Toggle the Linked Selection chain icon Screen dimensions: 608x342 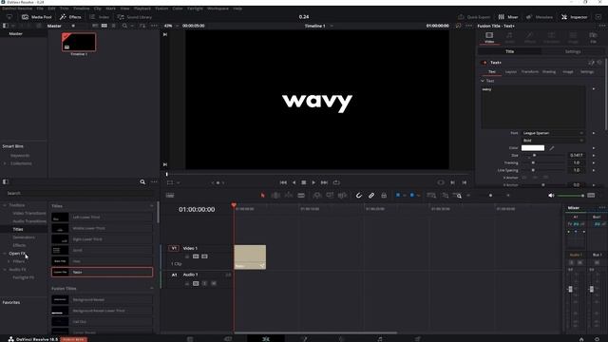[371, 196]
